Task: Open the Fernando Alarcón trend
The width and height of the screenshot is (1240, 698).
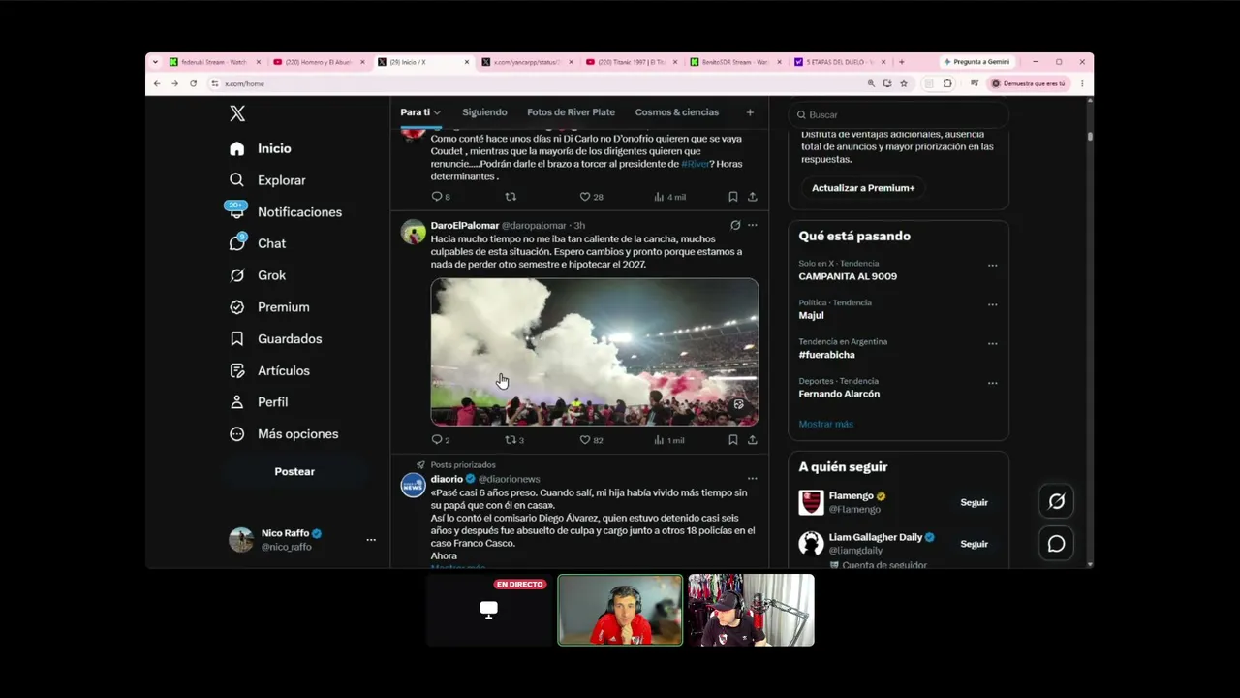Action: [x=839, y=394]
